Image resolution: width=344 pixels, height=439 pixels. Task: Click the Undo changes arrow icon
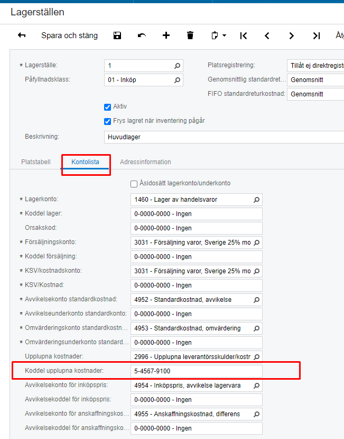pos(141,35)
